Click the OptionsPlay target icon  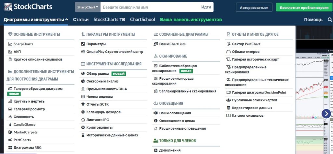[83, 52]
